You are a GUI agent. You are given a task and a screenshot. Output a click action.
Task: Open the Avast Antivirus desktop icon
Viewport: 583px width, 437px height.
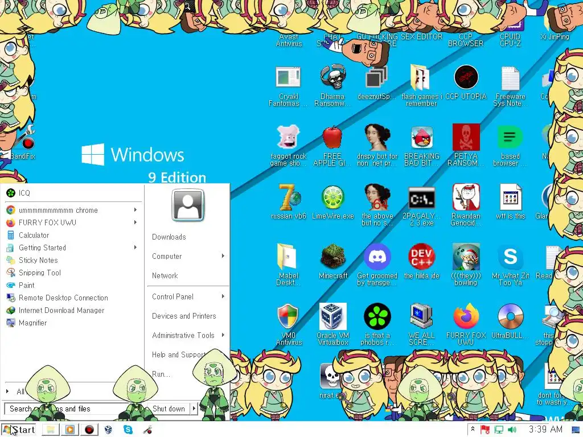pos(289,40)
